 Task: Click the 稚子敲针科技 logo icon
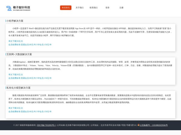point(9,8)
